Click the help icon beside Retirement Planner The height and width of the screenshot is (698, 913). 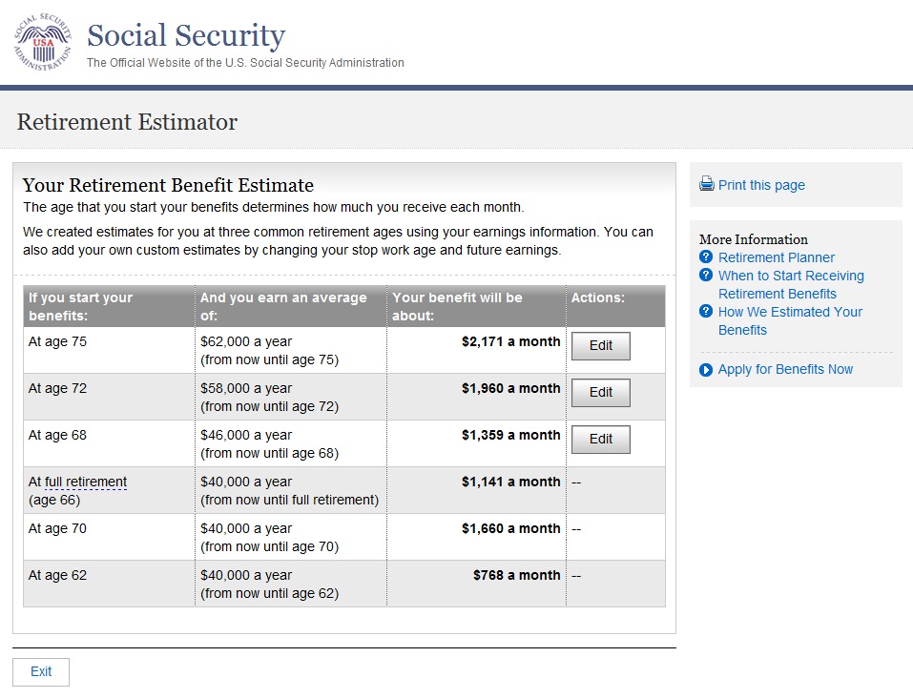click(706, 257)
